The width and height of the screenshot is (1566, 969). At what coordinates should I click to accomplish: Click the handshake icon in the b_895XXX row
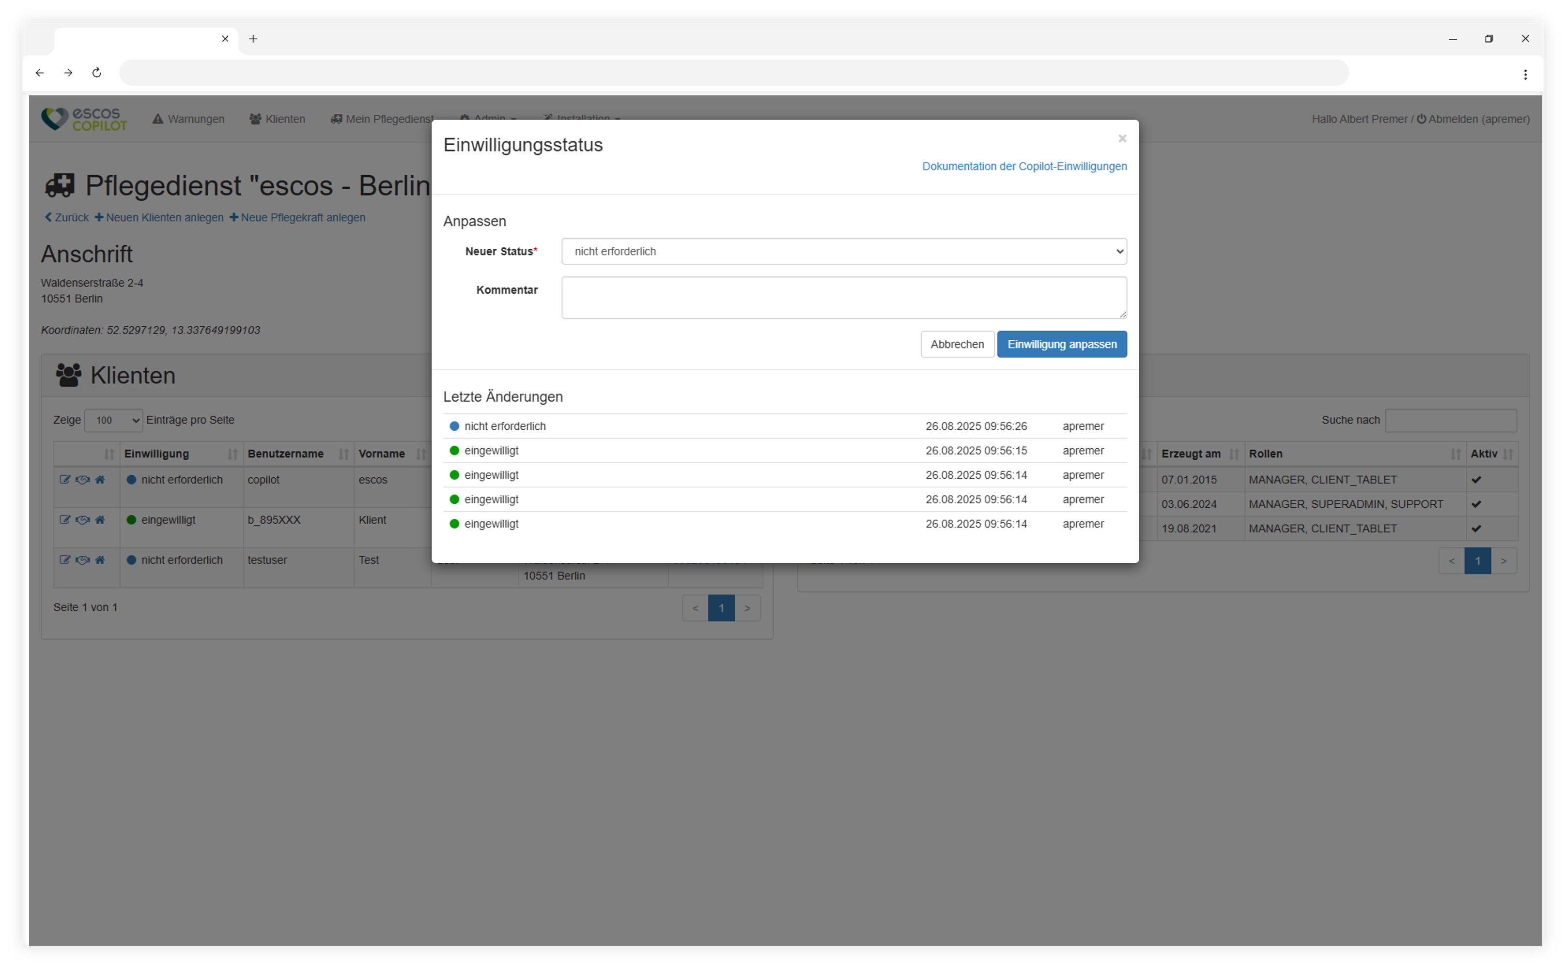point(83,520)
